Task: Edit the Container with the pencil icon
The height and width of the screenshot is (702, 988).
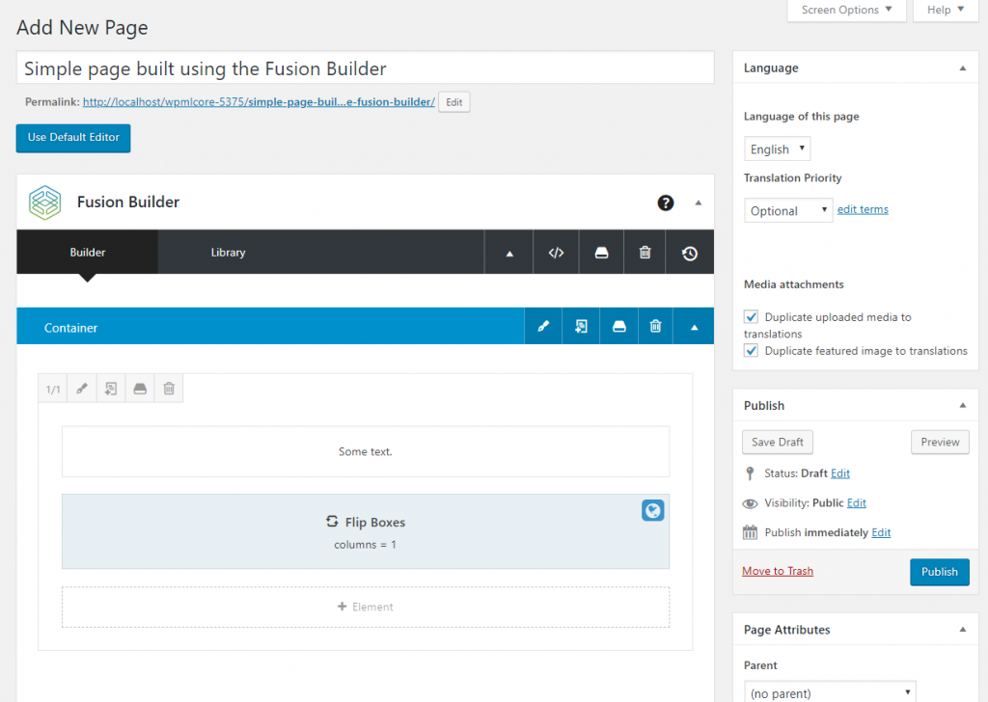Action: coord(543,326)
